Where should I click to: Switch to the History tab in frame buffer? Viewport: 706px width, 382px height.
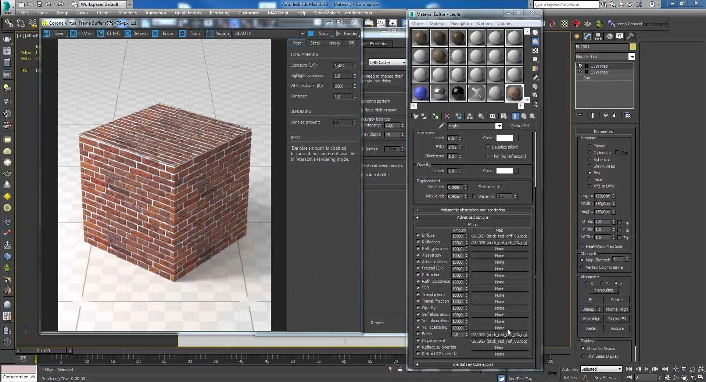click(333, 43)
